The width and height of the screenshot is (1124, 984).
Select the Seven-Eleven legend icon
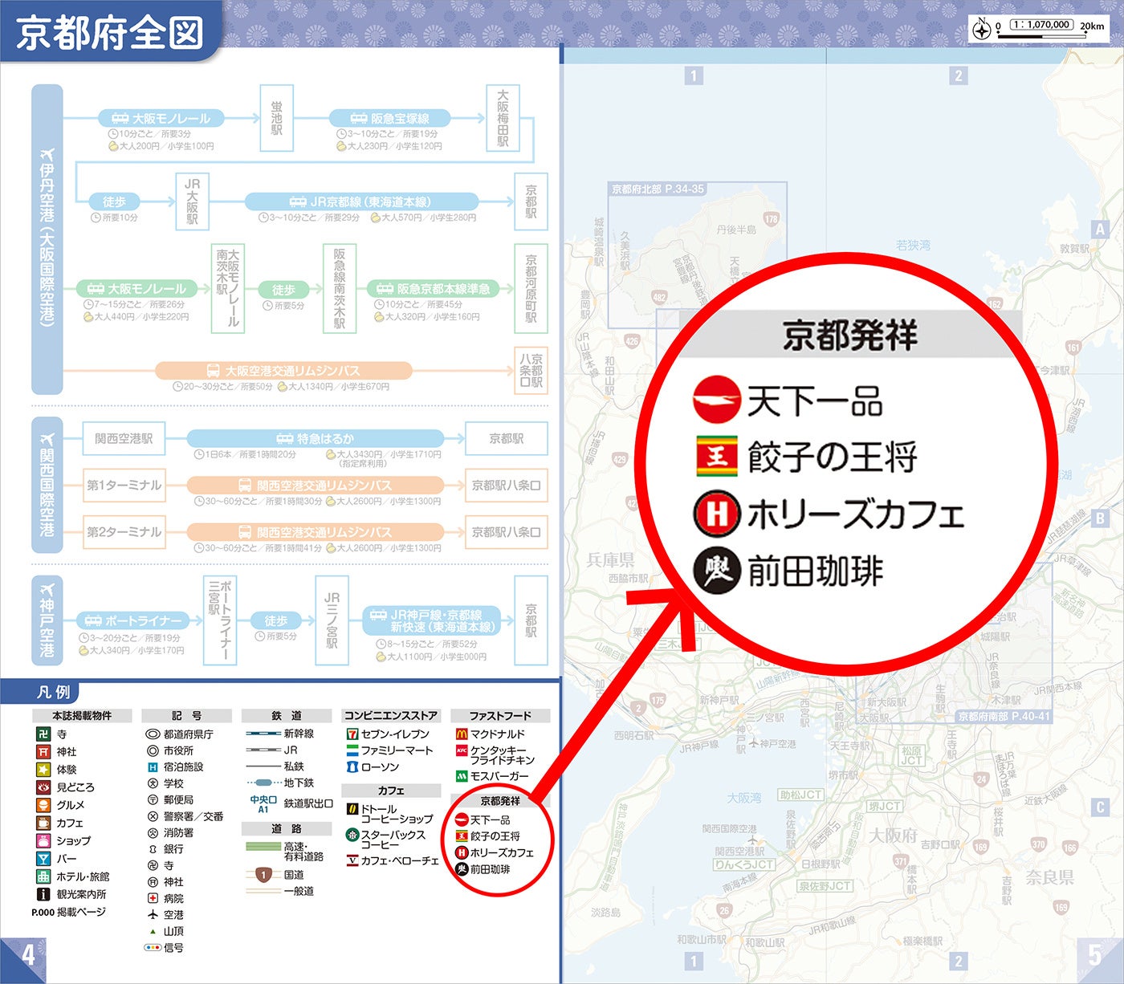click(x=351, y=734)
